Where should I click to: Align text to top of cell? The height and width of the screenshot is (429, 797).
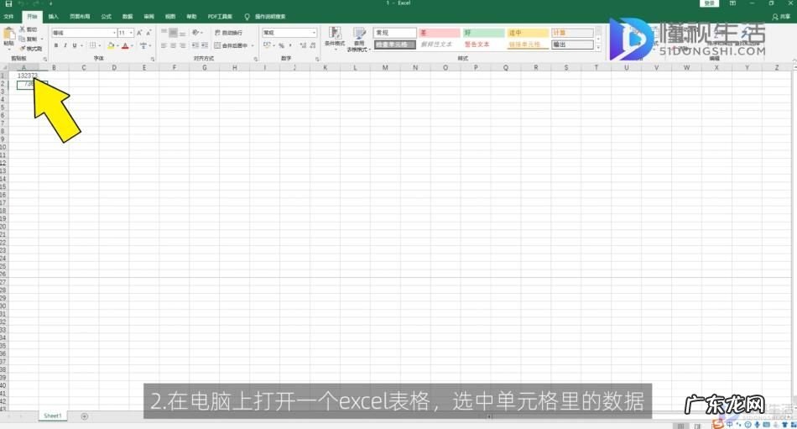pos(164,33)
